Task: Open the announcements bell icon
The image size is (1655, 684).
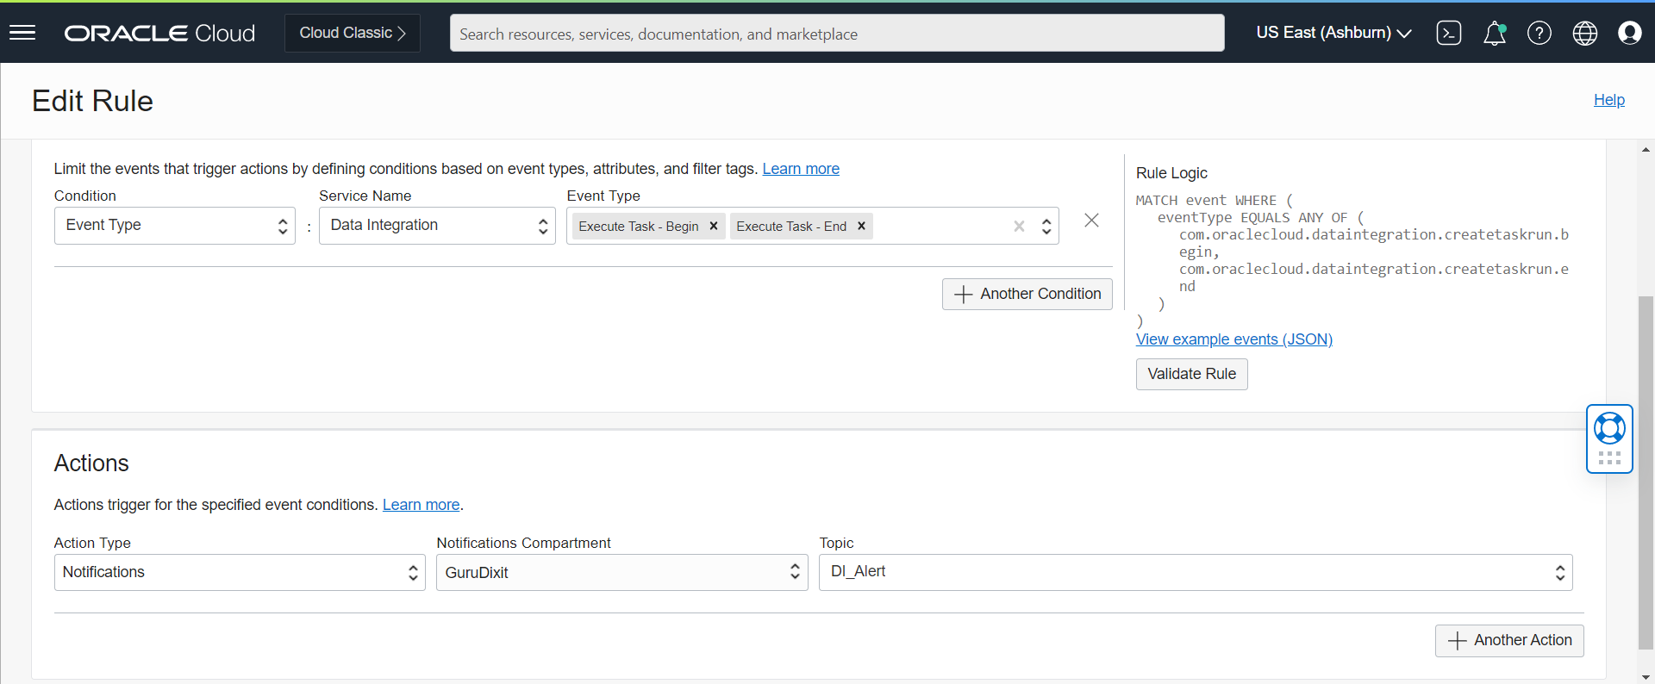Action: (x=1494, y=33)
